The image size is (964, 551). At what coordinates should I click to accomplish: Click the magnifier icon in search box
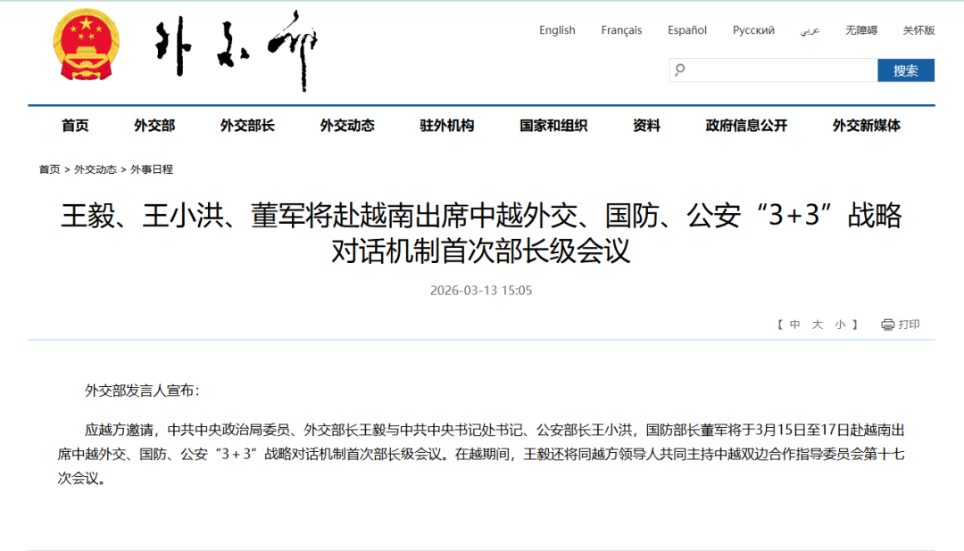pyautogui.click(x=680, y=70)
